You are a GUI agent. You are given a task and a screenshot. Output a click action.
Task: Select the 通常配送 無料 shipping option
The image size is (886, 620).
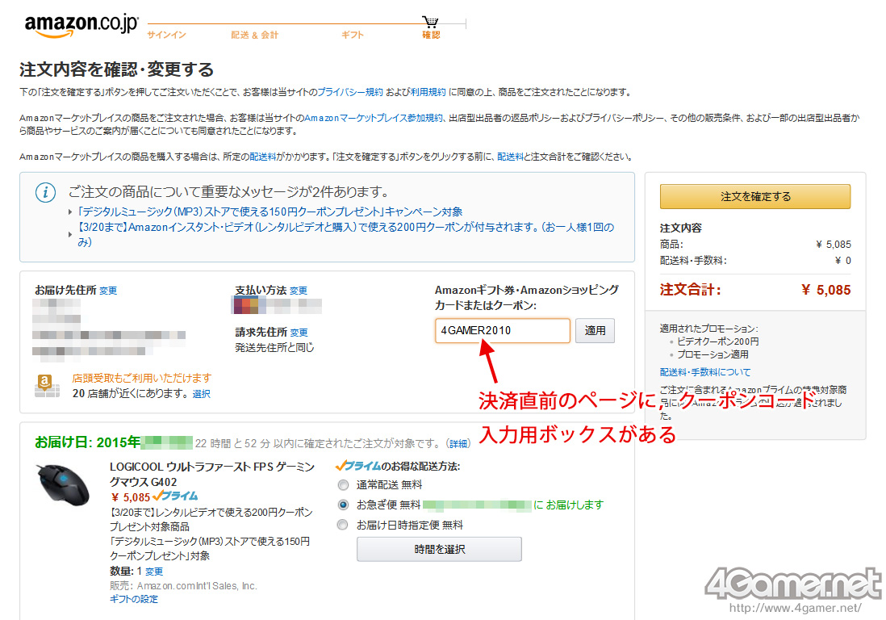pyautogui.click(x=344, y=485)
